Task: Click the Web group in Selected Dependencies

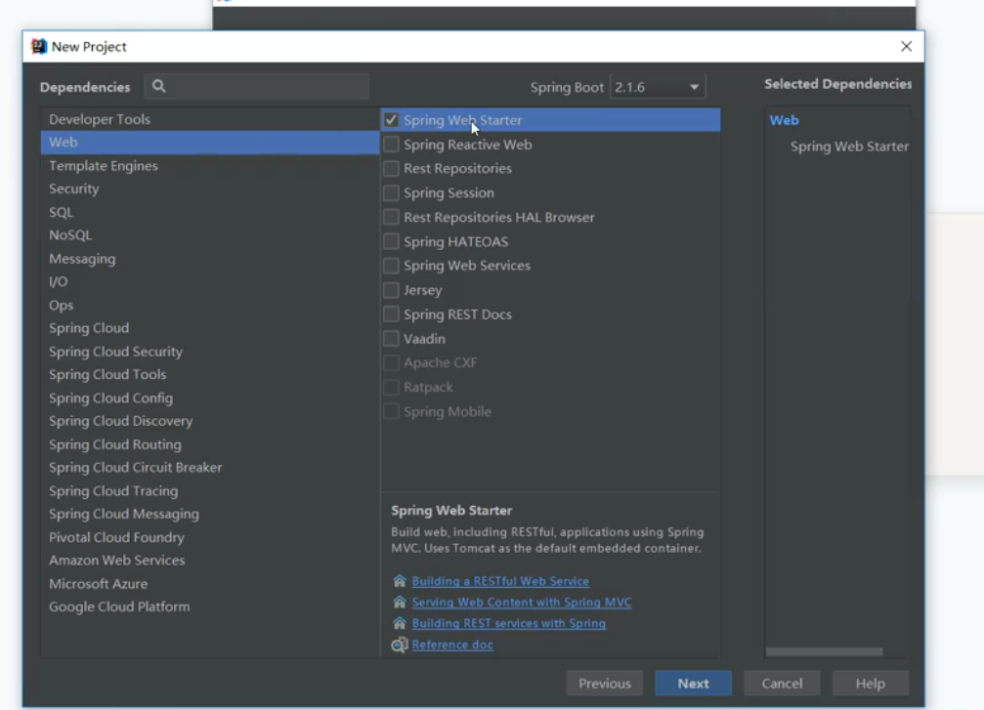Action: coord(784,120)
